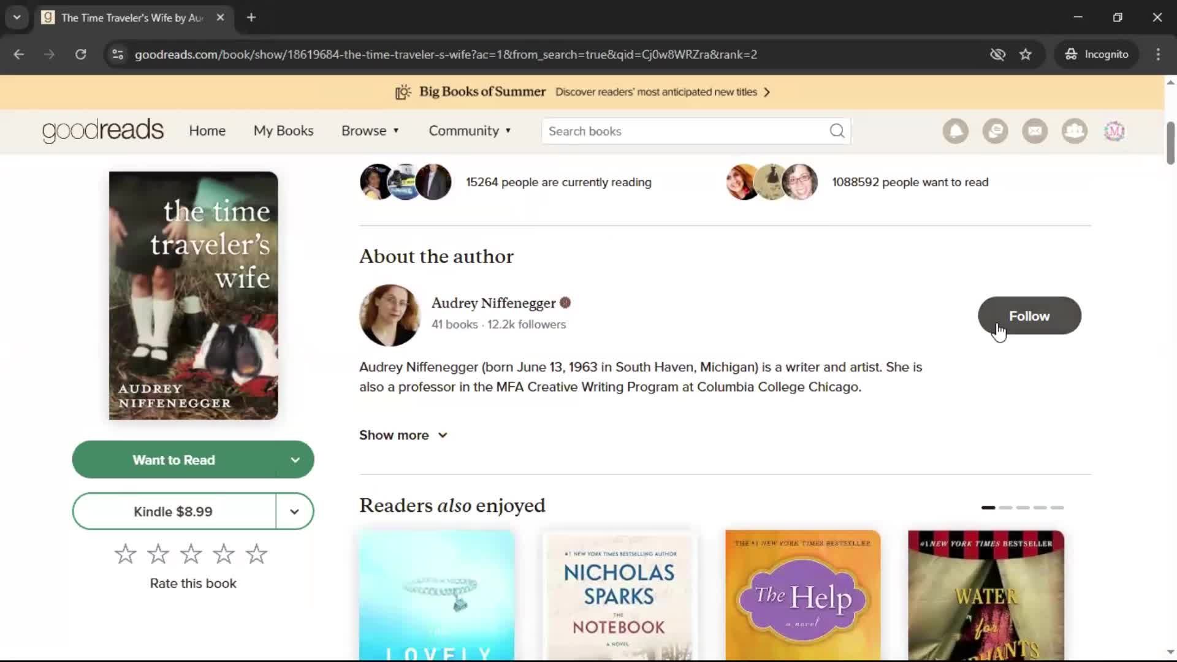1177x662 pixels.
Task: Expand the Kindle buy options dropdown
Action: pos(294,511)
